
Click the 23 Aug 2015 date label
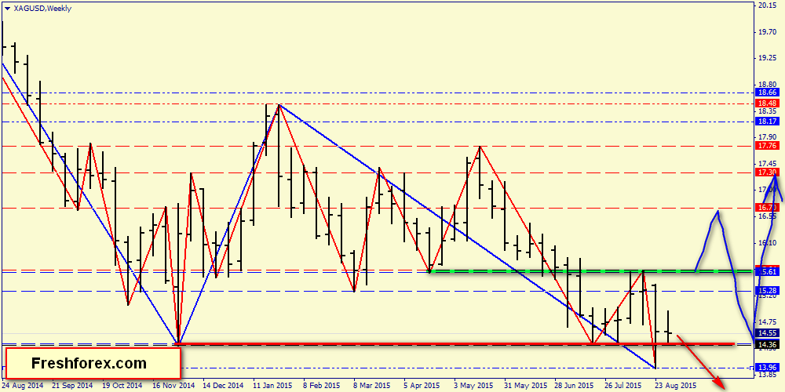pyautogui.click(x=674, y=386)
